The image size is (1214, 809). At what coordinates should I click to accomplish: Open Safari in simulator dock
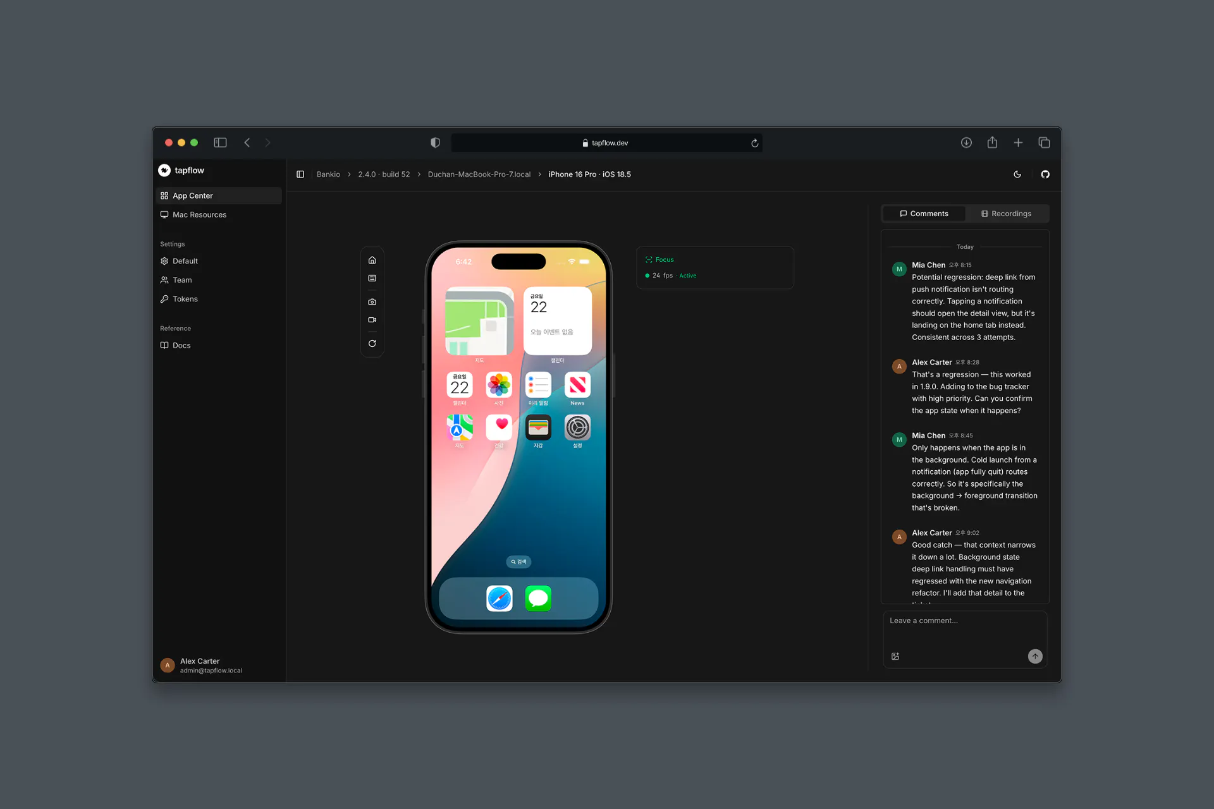(x=499, y=599)
